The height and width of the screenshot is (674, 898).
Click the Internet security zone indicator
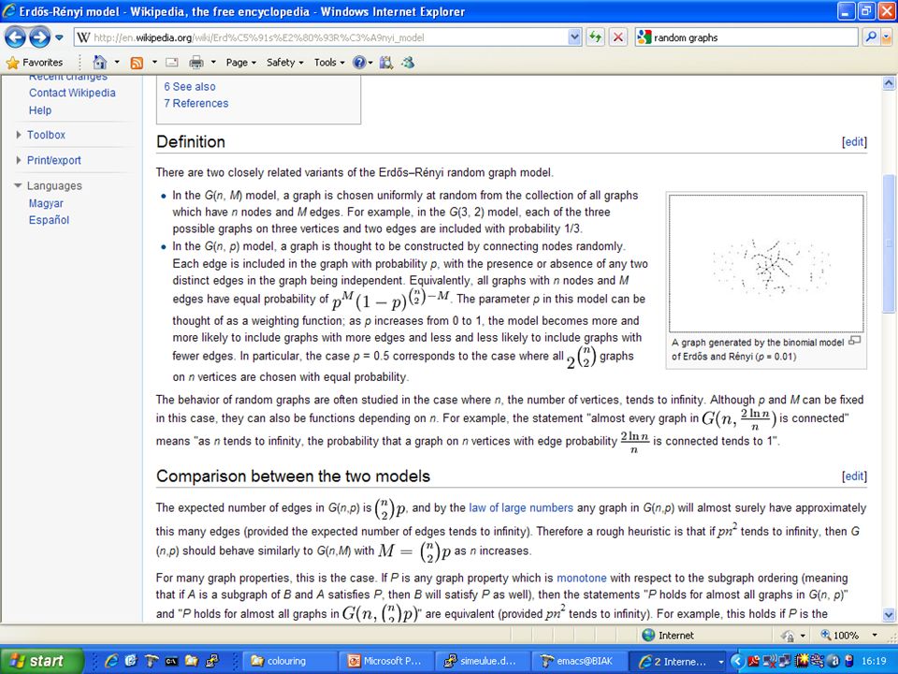pyautogui.click(x=668, y=635)
